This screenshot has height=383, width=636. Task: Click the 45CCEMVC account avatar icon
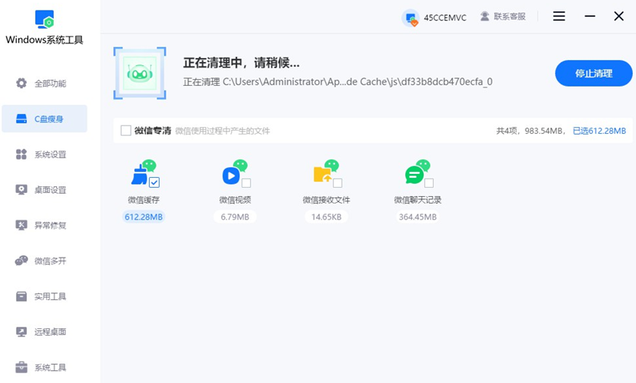411,17
